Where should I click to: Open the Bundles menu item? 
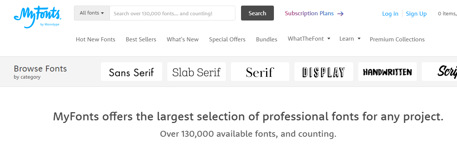[266, 39]
